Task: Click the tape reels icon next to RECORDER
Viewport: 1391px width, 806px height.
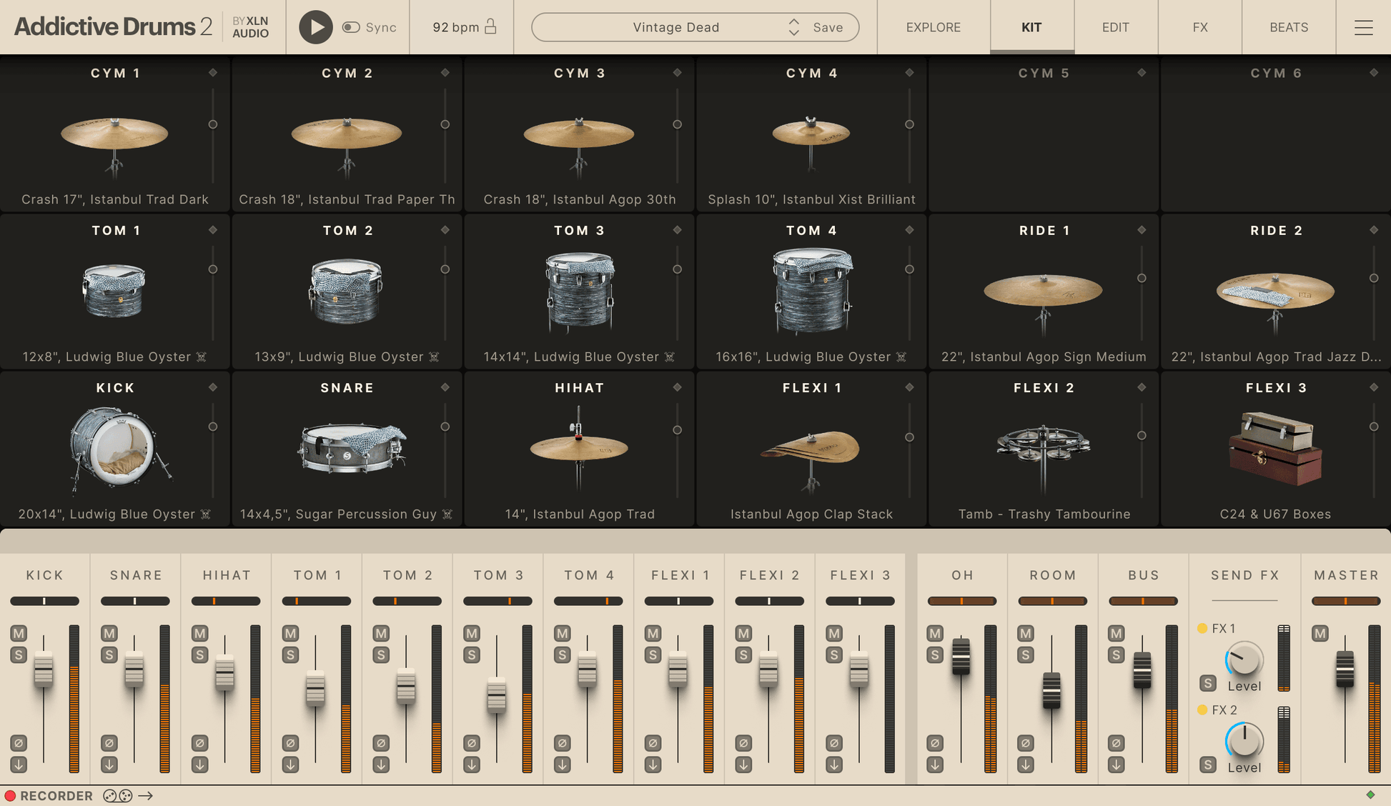Action: point(117,795)
